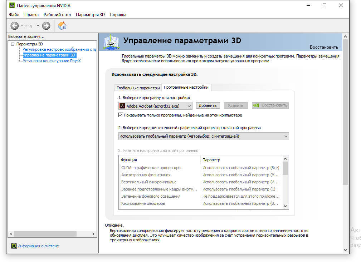Image resolution: width=361 pixels, height=262 pixels.
Task: Open 'Информация о системе' link
Action: [38, 246]
